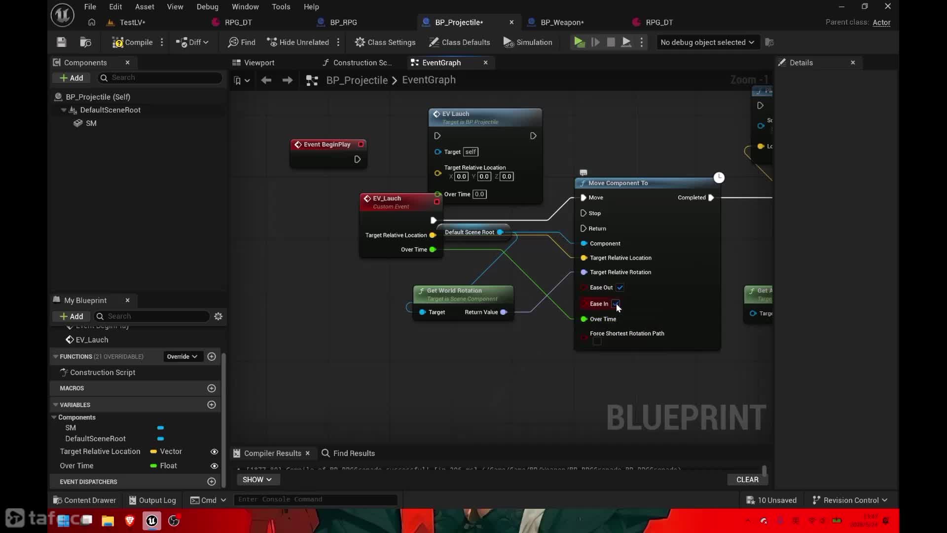The image size is (947, 533).
Task: Edit the X value of Target Relative Location
Action: pyautogui.click(x=461, y=177)
